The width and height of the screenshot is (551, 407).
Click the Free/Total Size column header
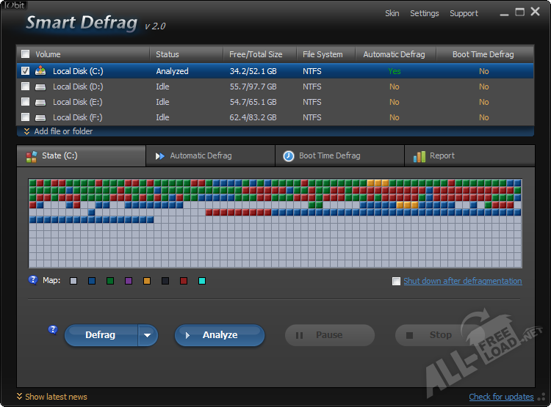(x=255, y=54)
